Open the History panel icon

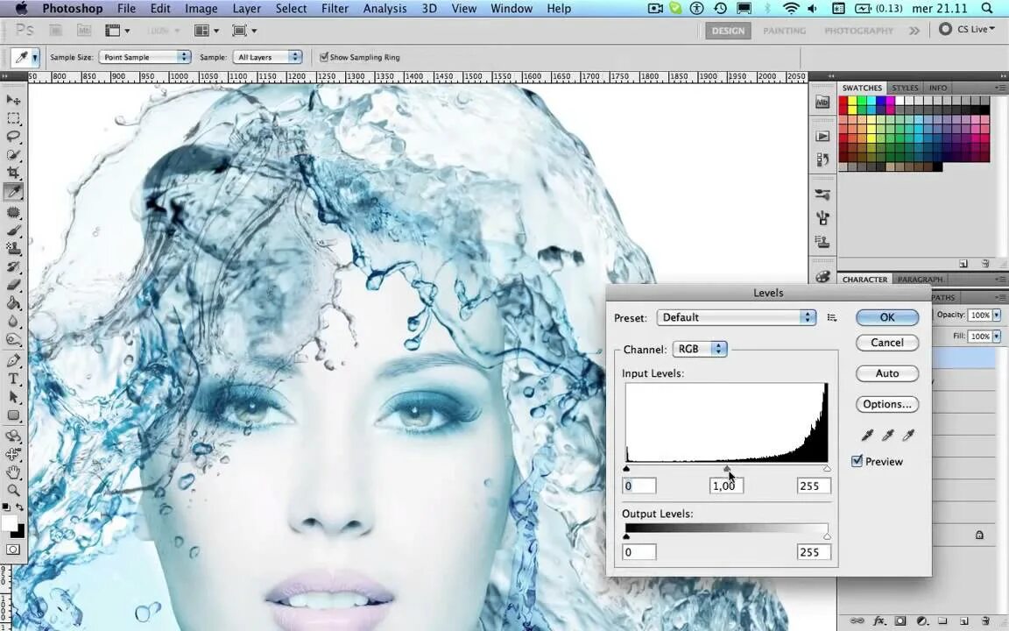(822, 159)
